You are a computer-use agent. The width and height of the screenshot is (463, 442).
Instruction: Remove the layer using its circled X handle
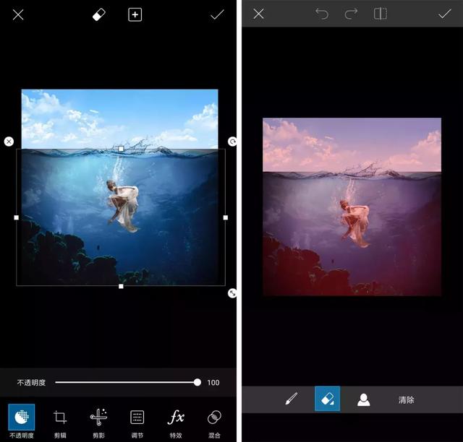point(9,142)
